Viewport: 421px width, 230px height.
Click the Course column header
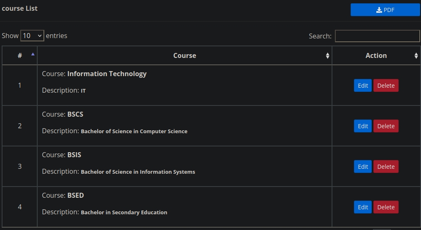click(185, 55)
